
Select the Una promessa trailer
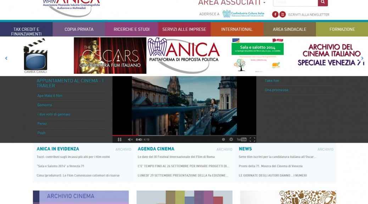[277, 90]
